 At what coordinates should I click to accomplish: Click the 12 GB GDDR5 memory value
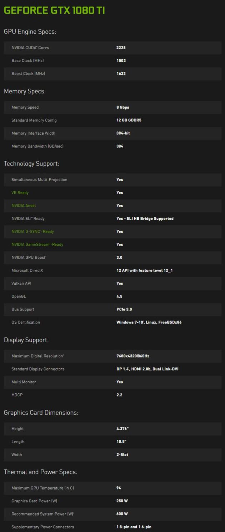pos(126,120)
